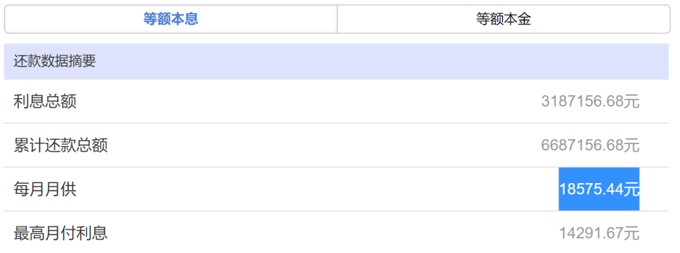Switch to the 等额本息 tab
The image size is (680, 253).
(171, 19)
